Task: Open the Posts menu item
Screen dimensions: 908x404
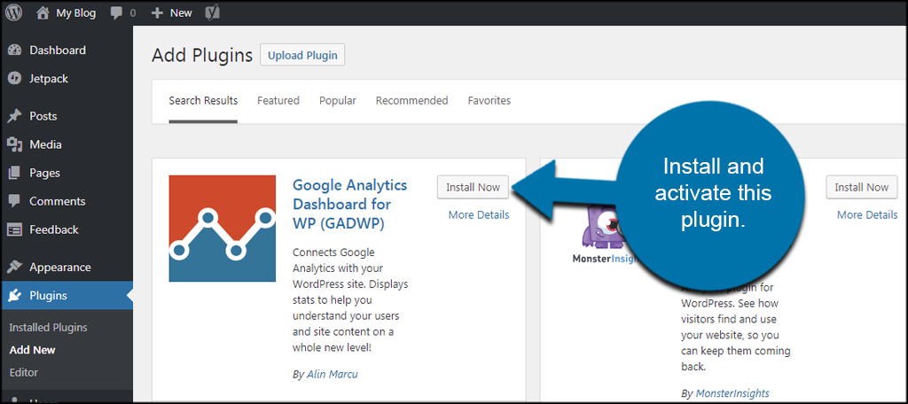Action: [43, 116]
